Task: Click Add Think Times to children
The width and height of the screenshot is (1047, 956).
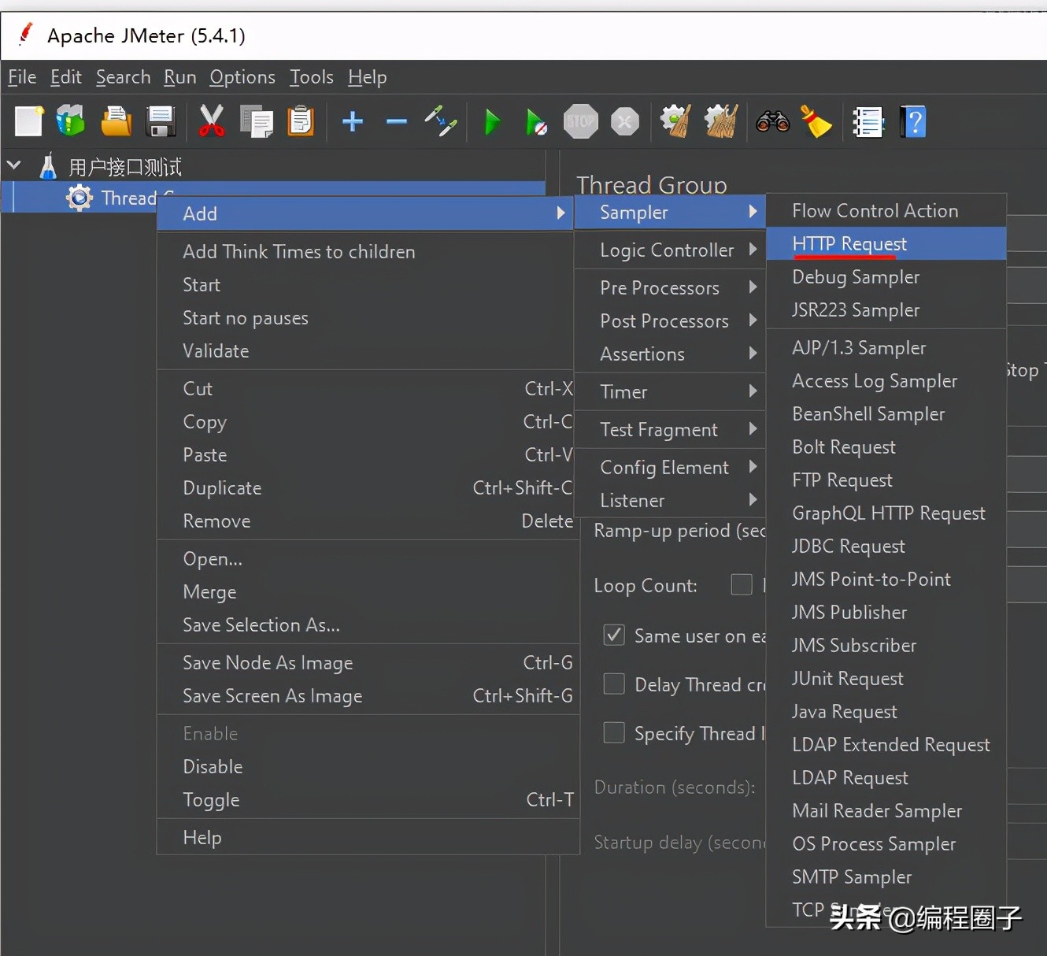Action: coord(364,251)
